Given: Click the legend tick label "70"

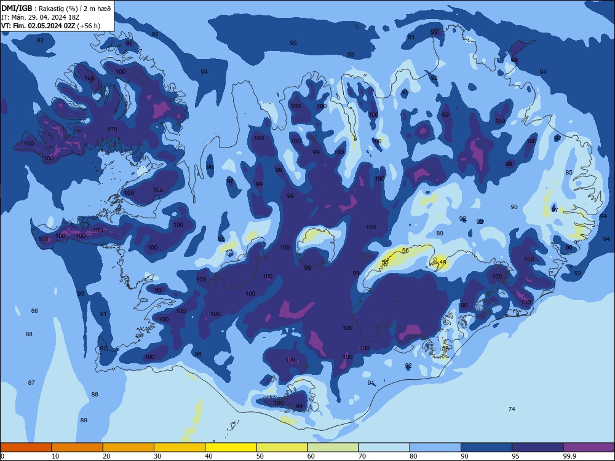Looking at the screenshot, I should pos(362,456).
